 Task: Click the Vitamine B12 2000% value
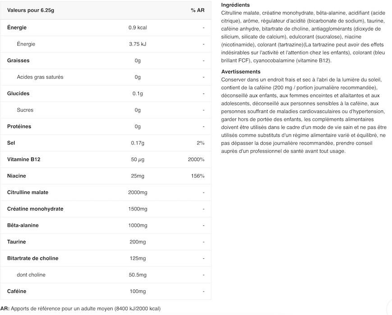click(x=196, y=159)
